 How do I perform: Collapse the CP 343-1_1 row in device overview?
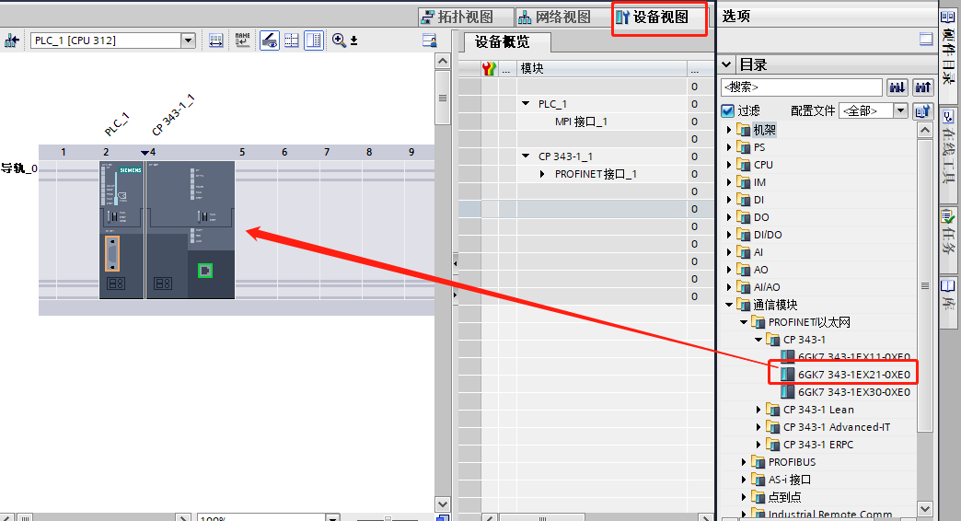click(x=526, y=156)
